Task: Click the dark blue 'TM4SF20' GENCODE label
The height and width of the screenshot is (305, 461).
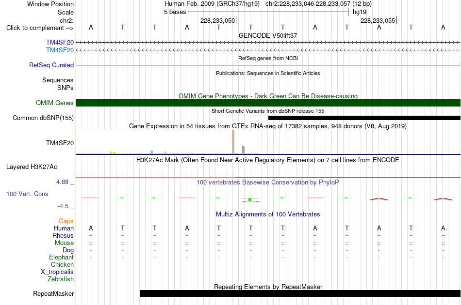Action: (x=60, y=43)
